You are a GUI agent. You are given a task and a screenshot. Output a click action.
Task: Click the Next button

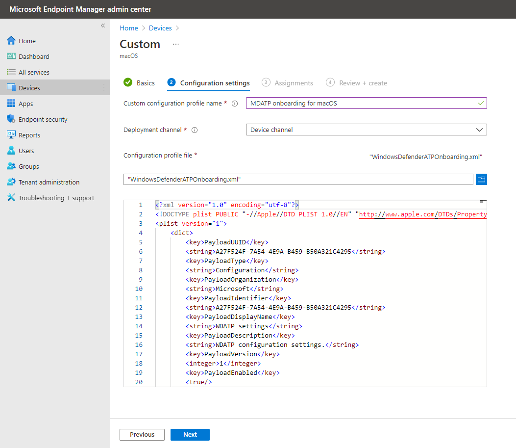[190, 434]
